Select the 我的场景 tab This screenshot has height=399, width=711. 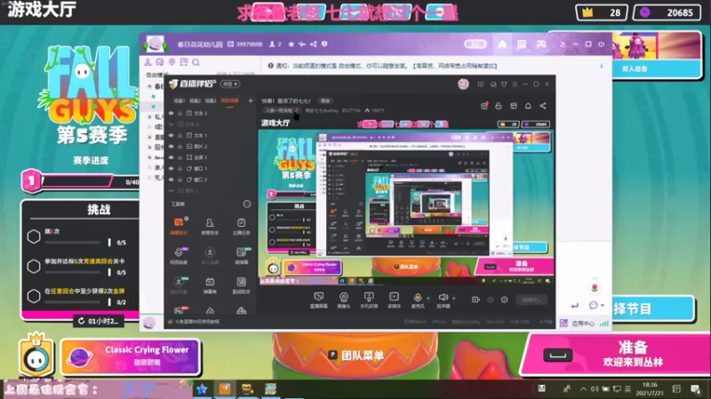click(229, 101)
